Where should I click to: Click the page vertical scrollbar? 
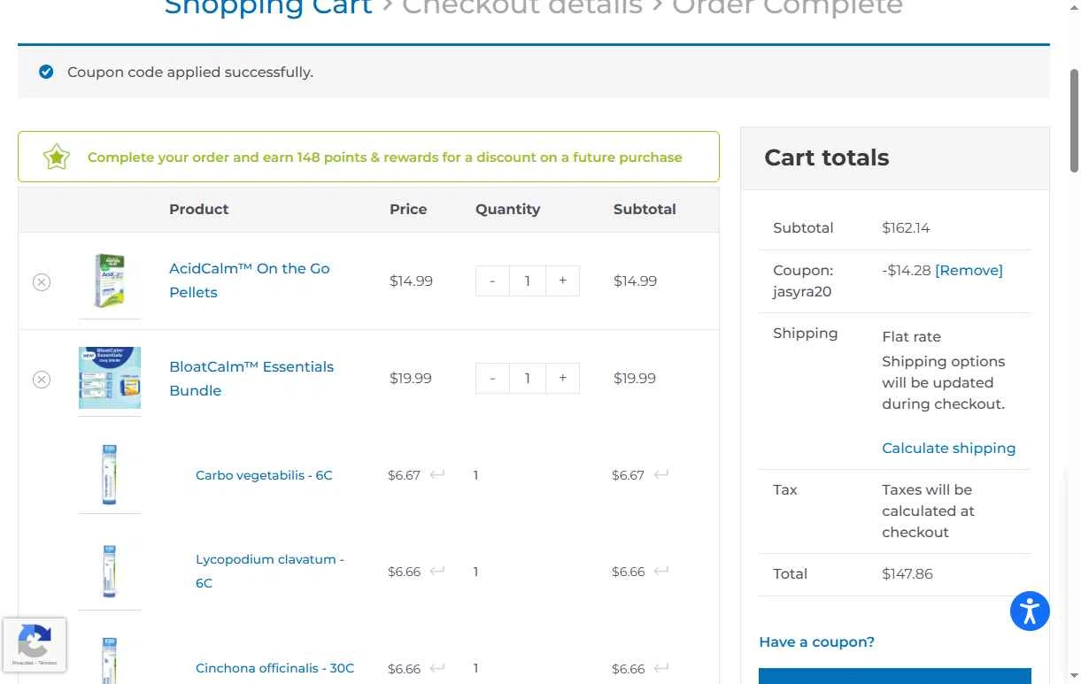1075,120
